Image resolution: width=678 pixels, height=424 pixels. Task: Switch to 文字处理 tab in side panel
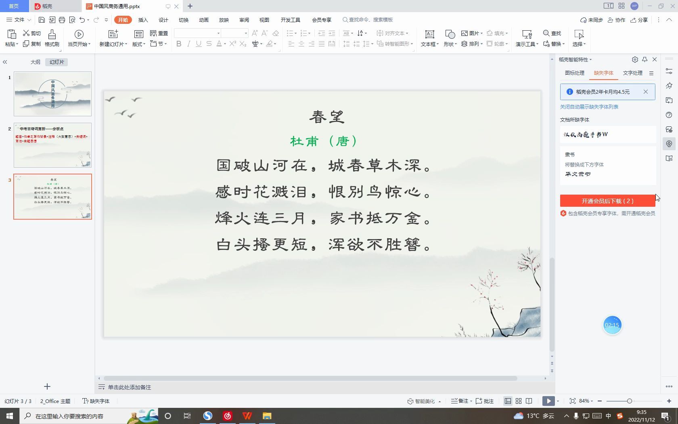(x=632, y=73)
